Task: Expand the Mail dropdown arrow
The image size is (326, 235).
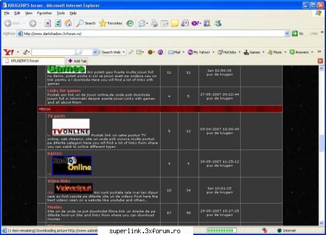Action: (x=183, y=52)
